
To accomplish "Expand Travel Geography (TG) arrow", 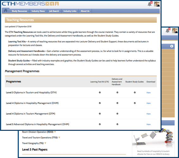I will click(x=45, y=143).
